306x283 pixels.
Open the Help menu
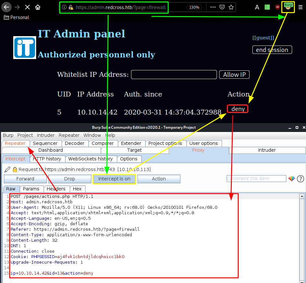(110, 135)
